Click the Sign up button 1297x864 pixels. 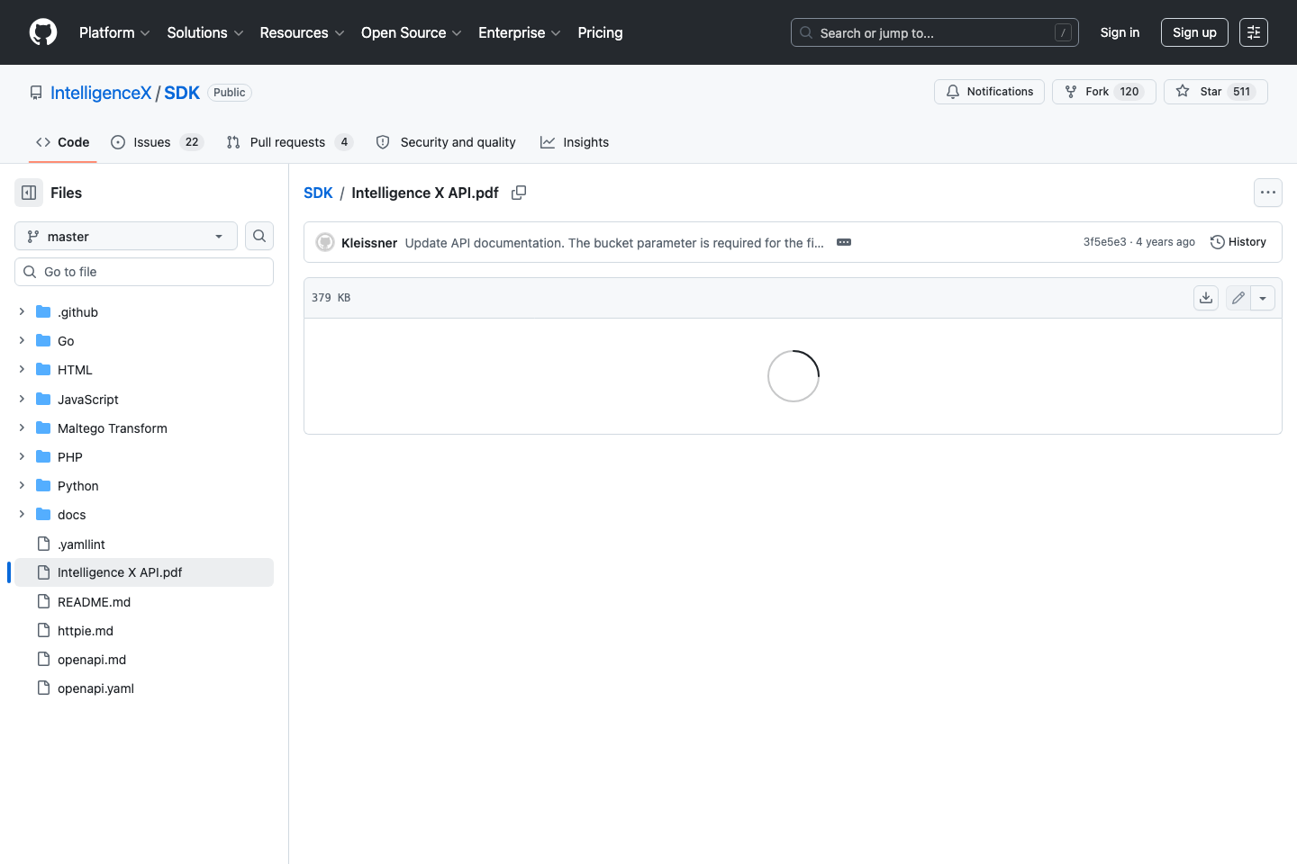point(1194,32)
